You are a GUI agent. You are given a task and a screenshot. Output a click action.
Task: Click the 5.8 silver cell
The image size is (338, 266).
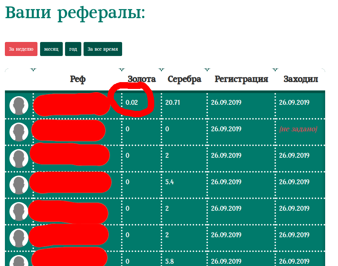point(170,261)
